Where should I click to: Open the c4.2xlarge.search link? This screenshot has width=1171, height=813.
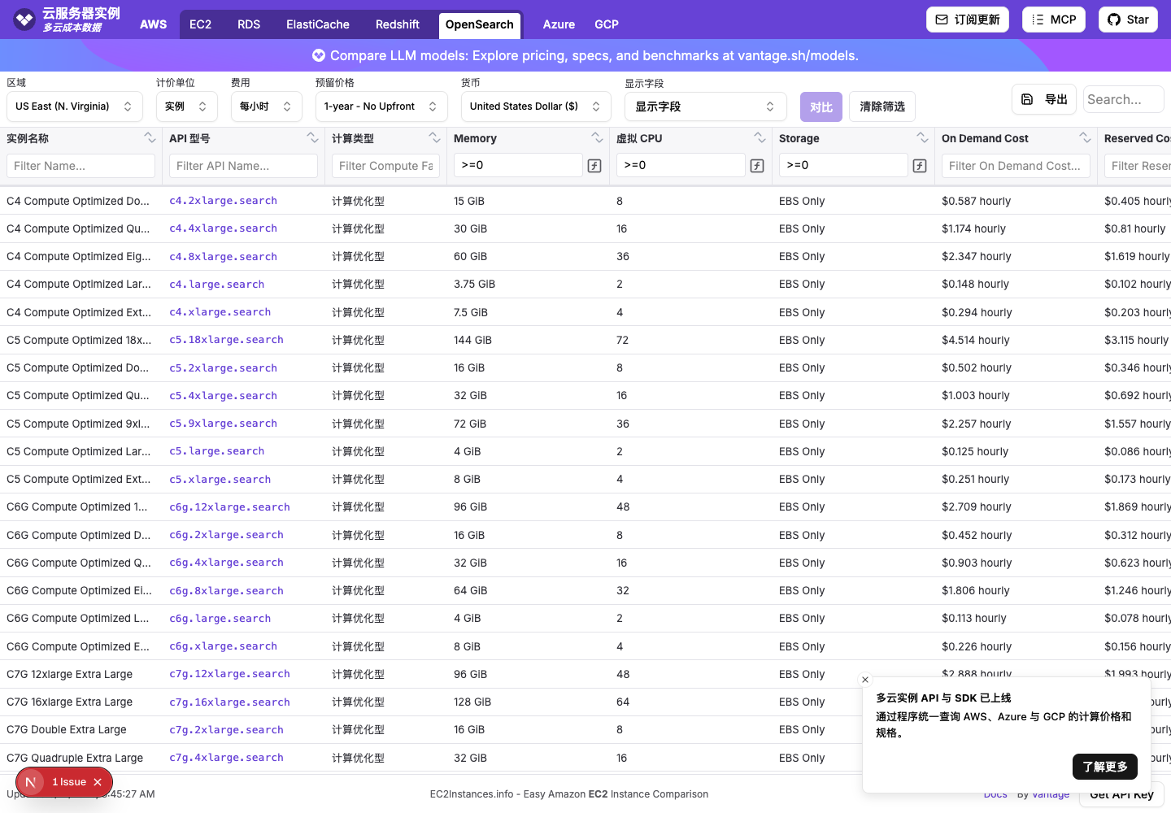coord(223,201)
